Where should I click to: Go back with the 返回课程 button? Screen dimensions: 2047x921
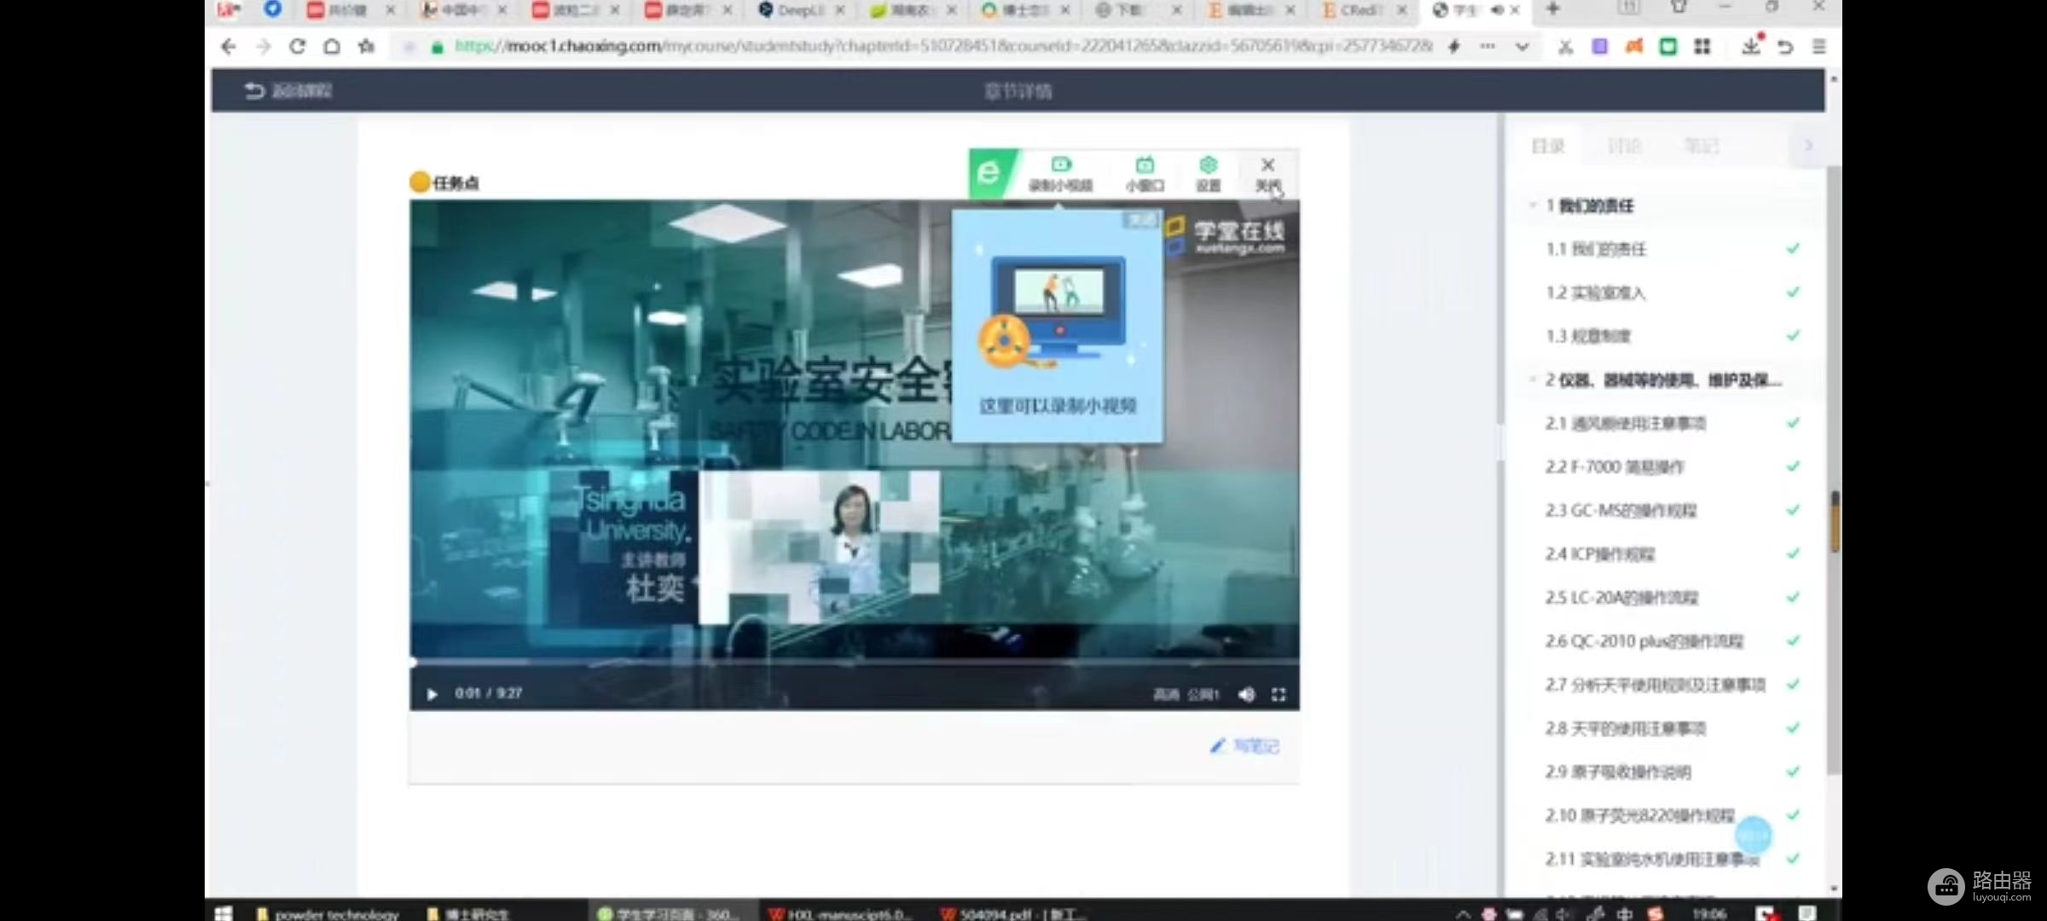click(288, 90)
